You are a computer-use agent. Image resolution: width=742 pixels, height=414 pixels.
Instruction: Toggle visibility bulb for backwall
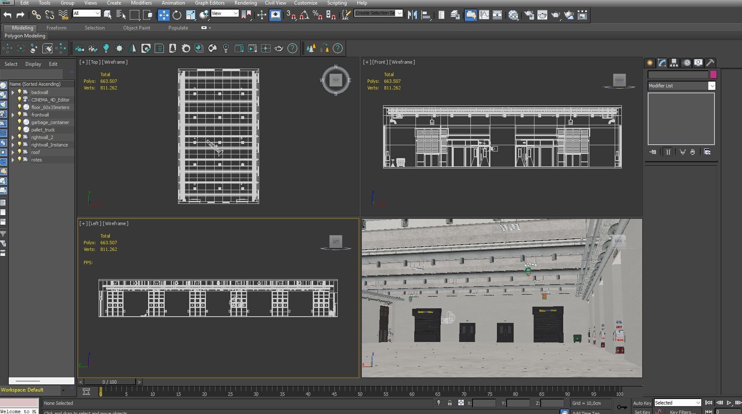[x=19, y=92]
